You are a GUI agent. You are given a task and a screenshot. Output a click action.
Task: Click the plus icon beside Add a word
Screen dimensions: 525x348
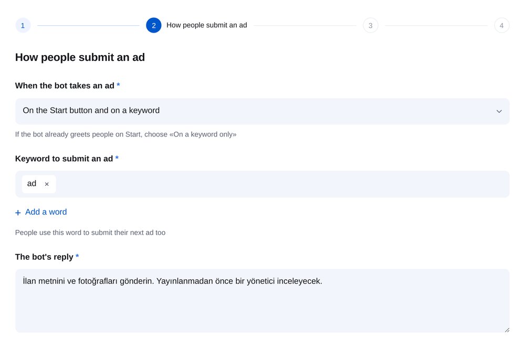tap(18, 213)
